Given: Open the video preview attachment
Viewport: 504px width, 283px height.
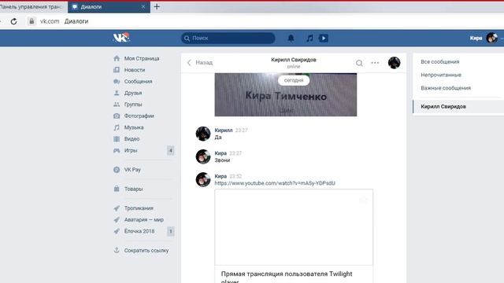Looking at the screenshot, I should tap(294, 227).
